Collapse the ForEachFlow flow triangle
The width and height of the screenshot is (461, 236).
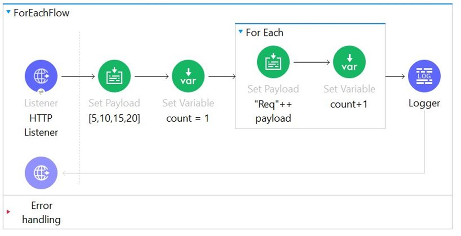(8, 12)
